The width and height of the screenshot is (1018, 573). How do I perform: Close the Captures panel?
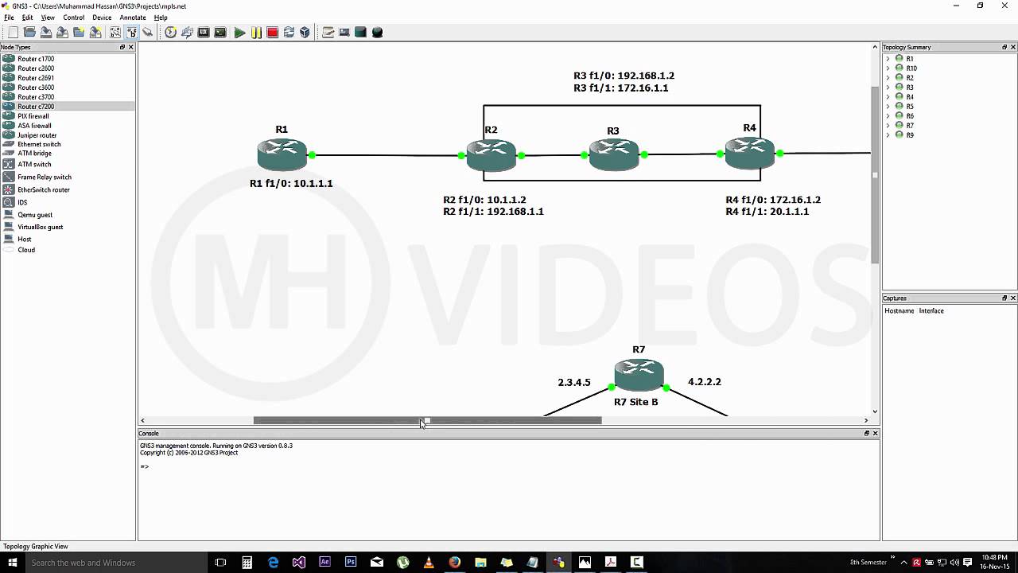click(x=1012, y=298)
